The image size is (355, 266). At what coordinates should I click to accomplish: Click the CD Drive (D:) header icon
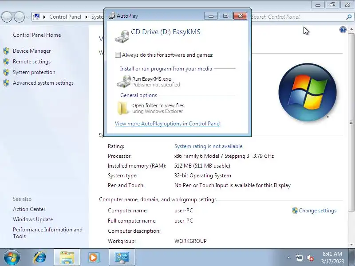pos(122,36)
